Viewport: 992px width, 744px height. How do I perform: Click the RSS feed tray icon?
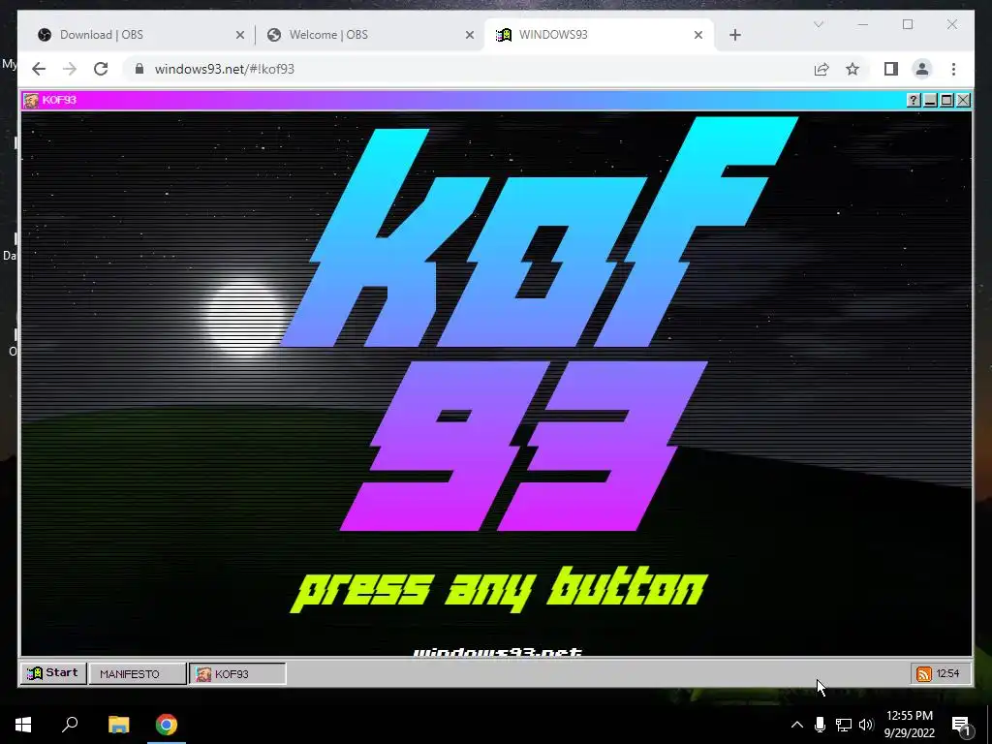click(x=923, y=674)
